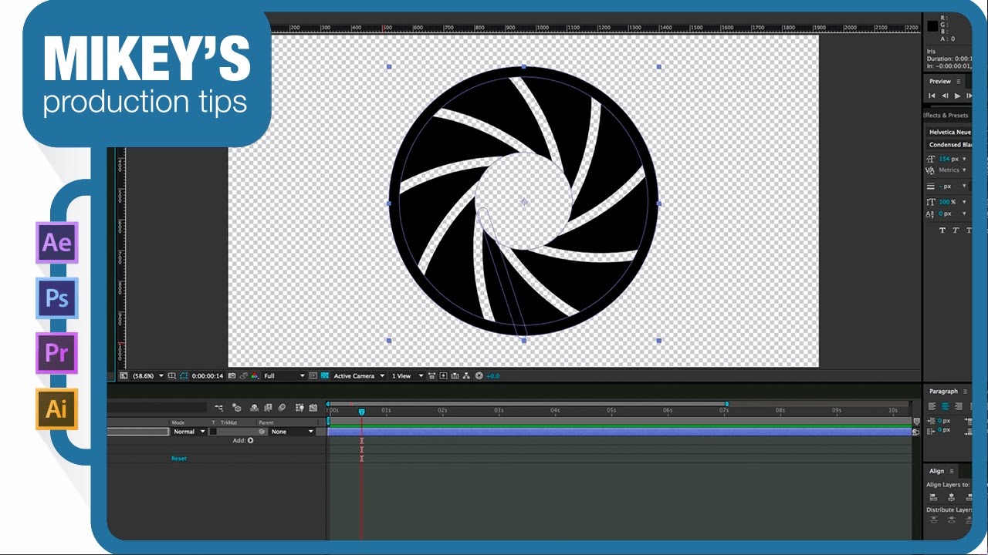
Task: Open the Full resolution dropdown
Action: 284,375
